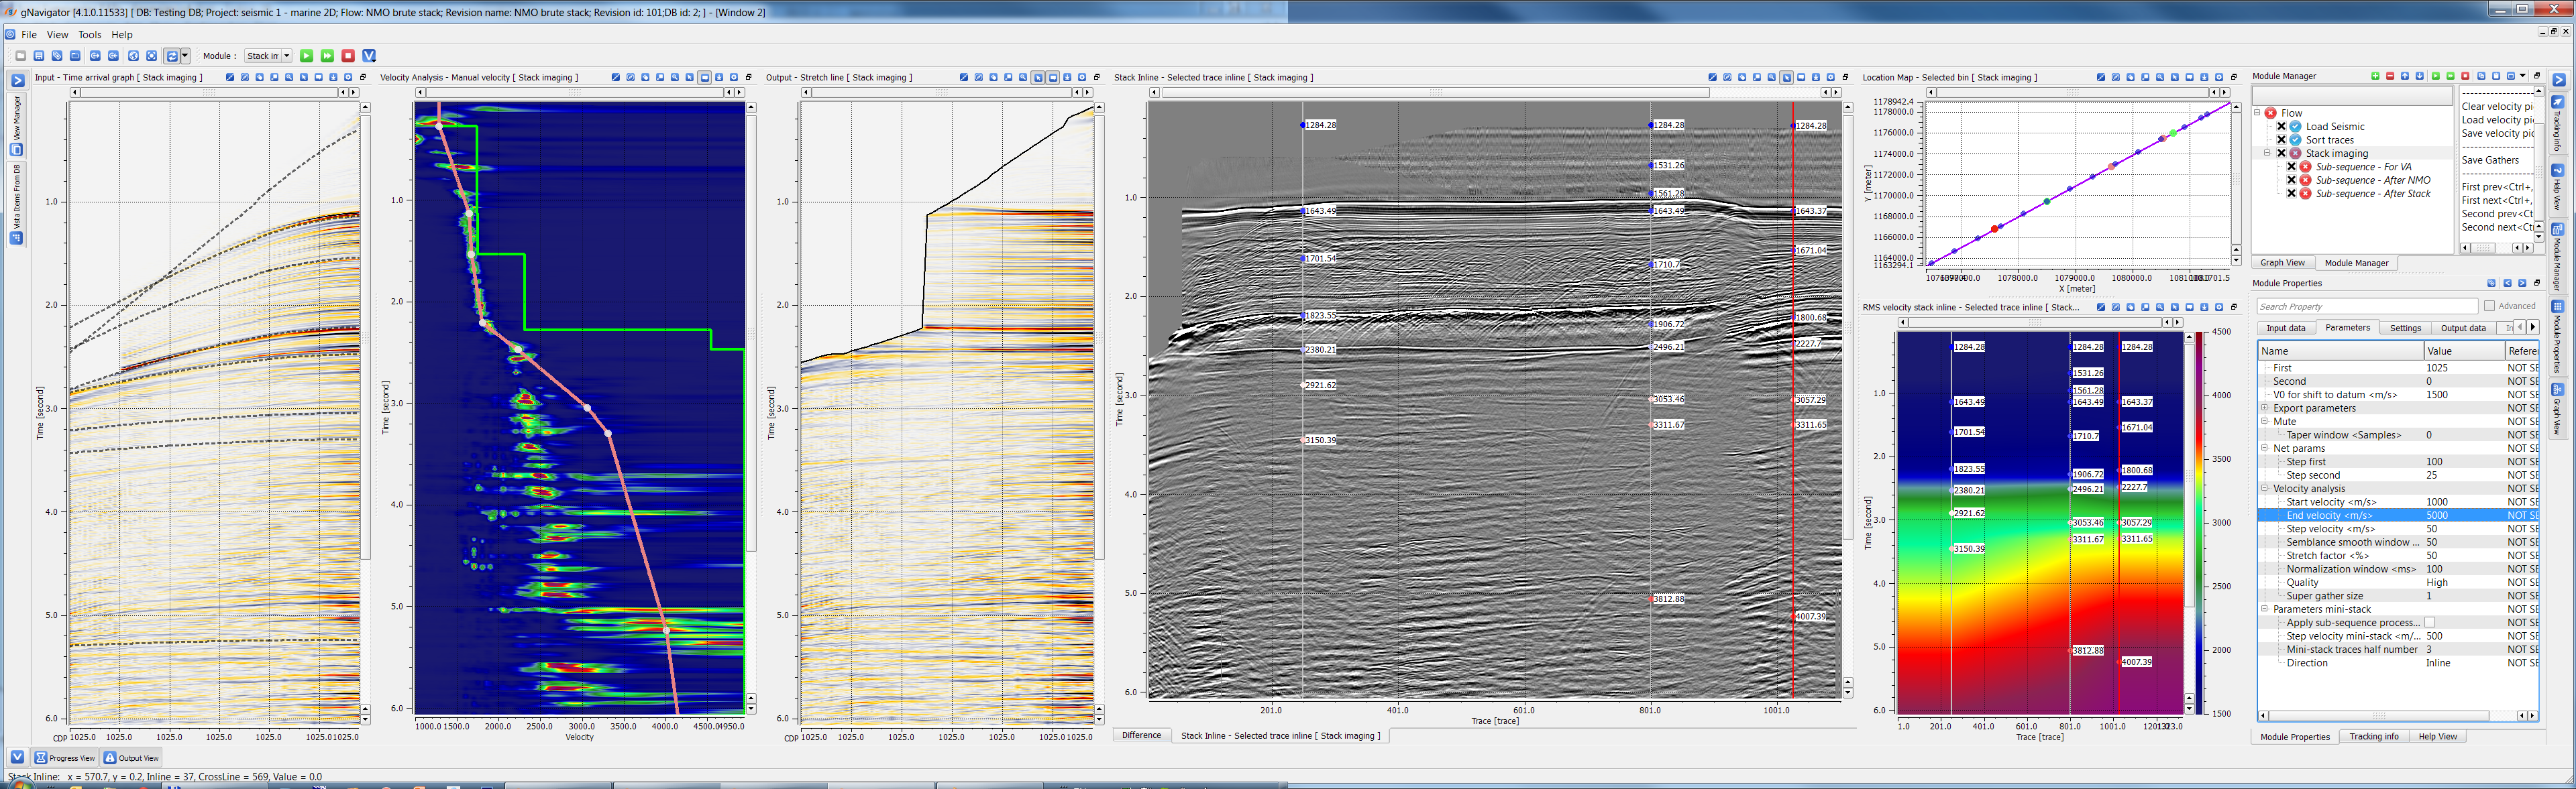Remove module with red minus icon
2576x789 pixels.
2390,76
